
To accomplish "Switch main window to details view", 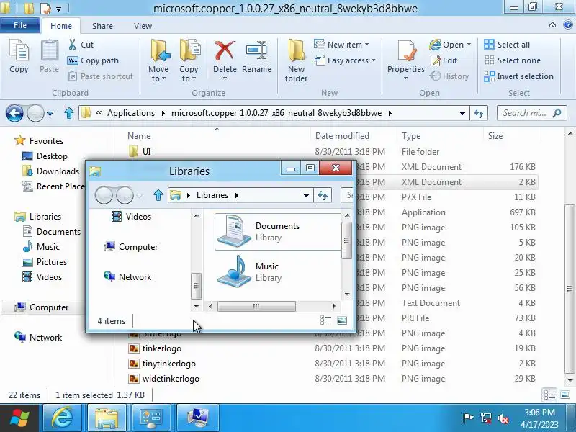I will click(x=549, y=395).
